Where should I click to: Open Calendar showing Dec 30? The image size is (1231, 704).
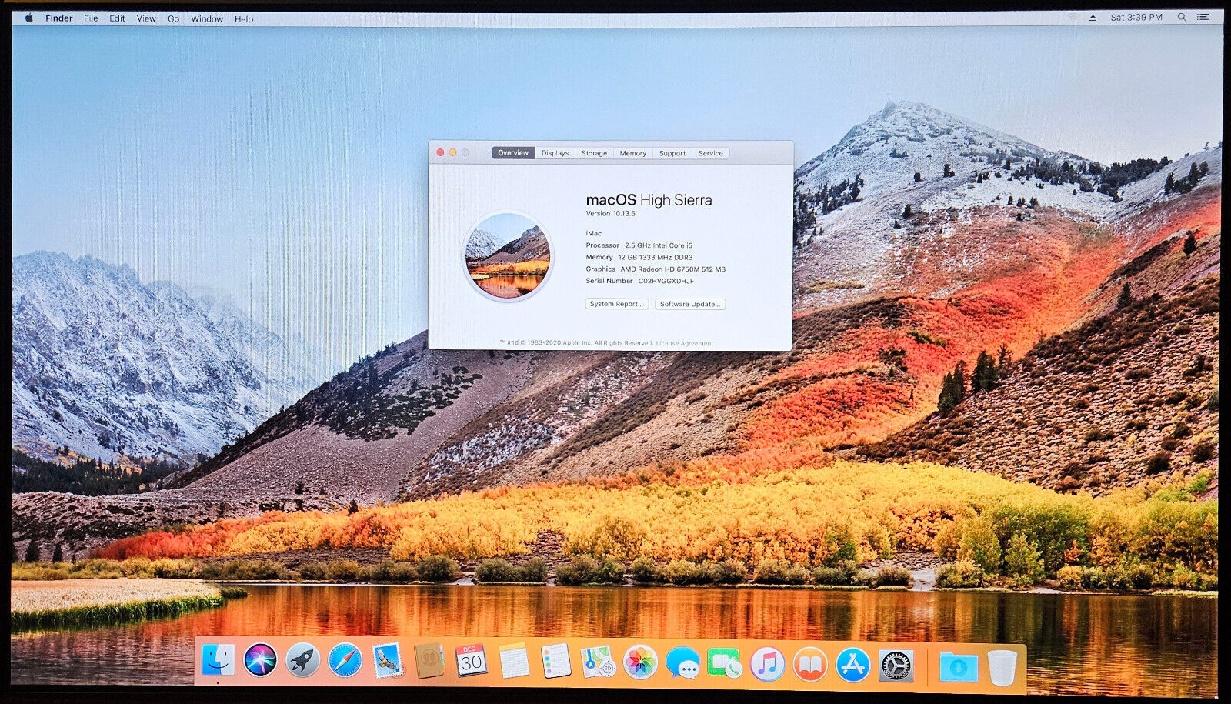click(x=471, y=660)
